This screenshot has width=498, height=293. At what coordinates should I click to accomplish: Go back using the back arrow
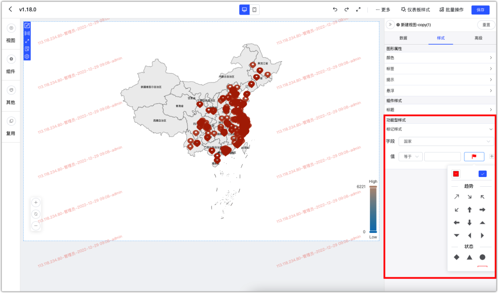pyautogui.click(x=11, y=9)
